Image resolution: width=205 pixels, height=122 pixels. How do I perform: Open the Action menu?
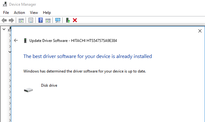pos(19,13)
